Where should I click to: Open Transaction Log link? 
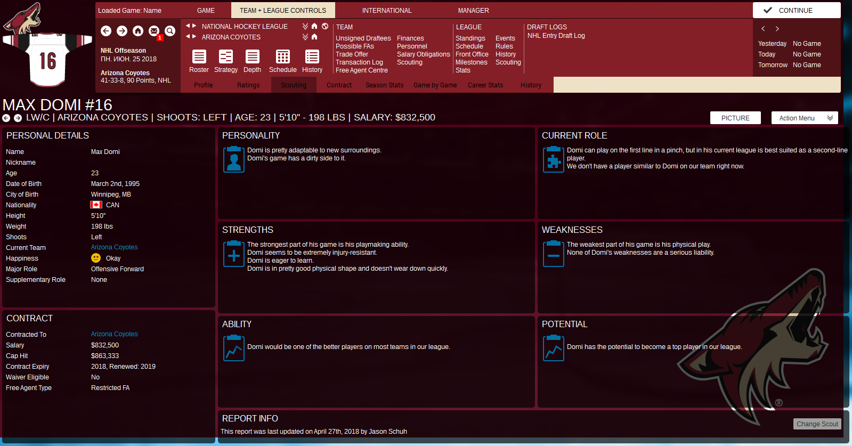pyautogui.click(x=359, y=62)
